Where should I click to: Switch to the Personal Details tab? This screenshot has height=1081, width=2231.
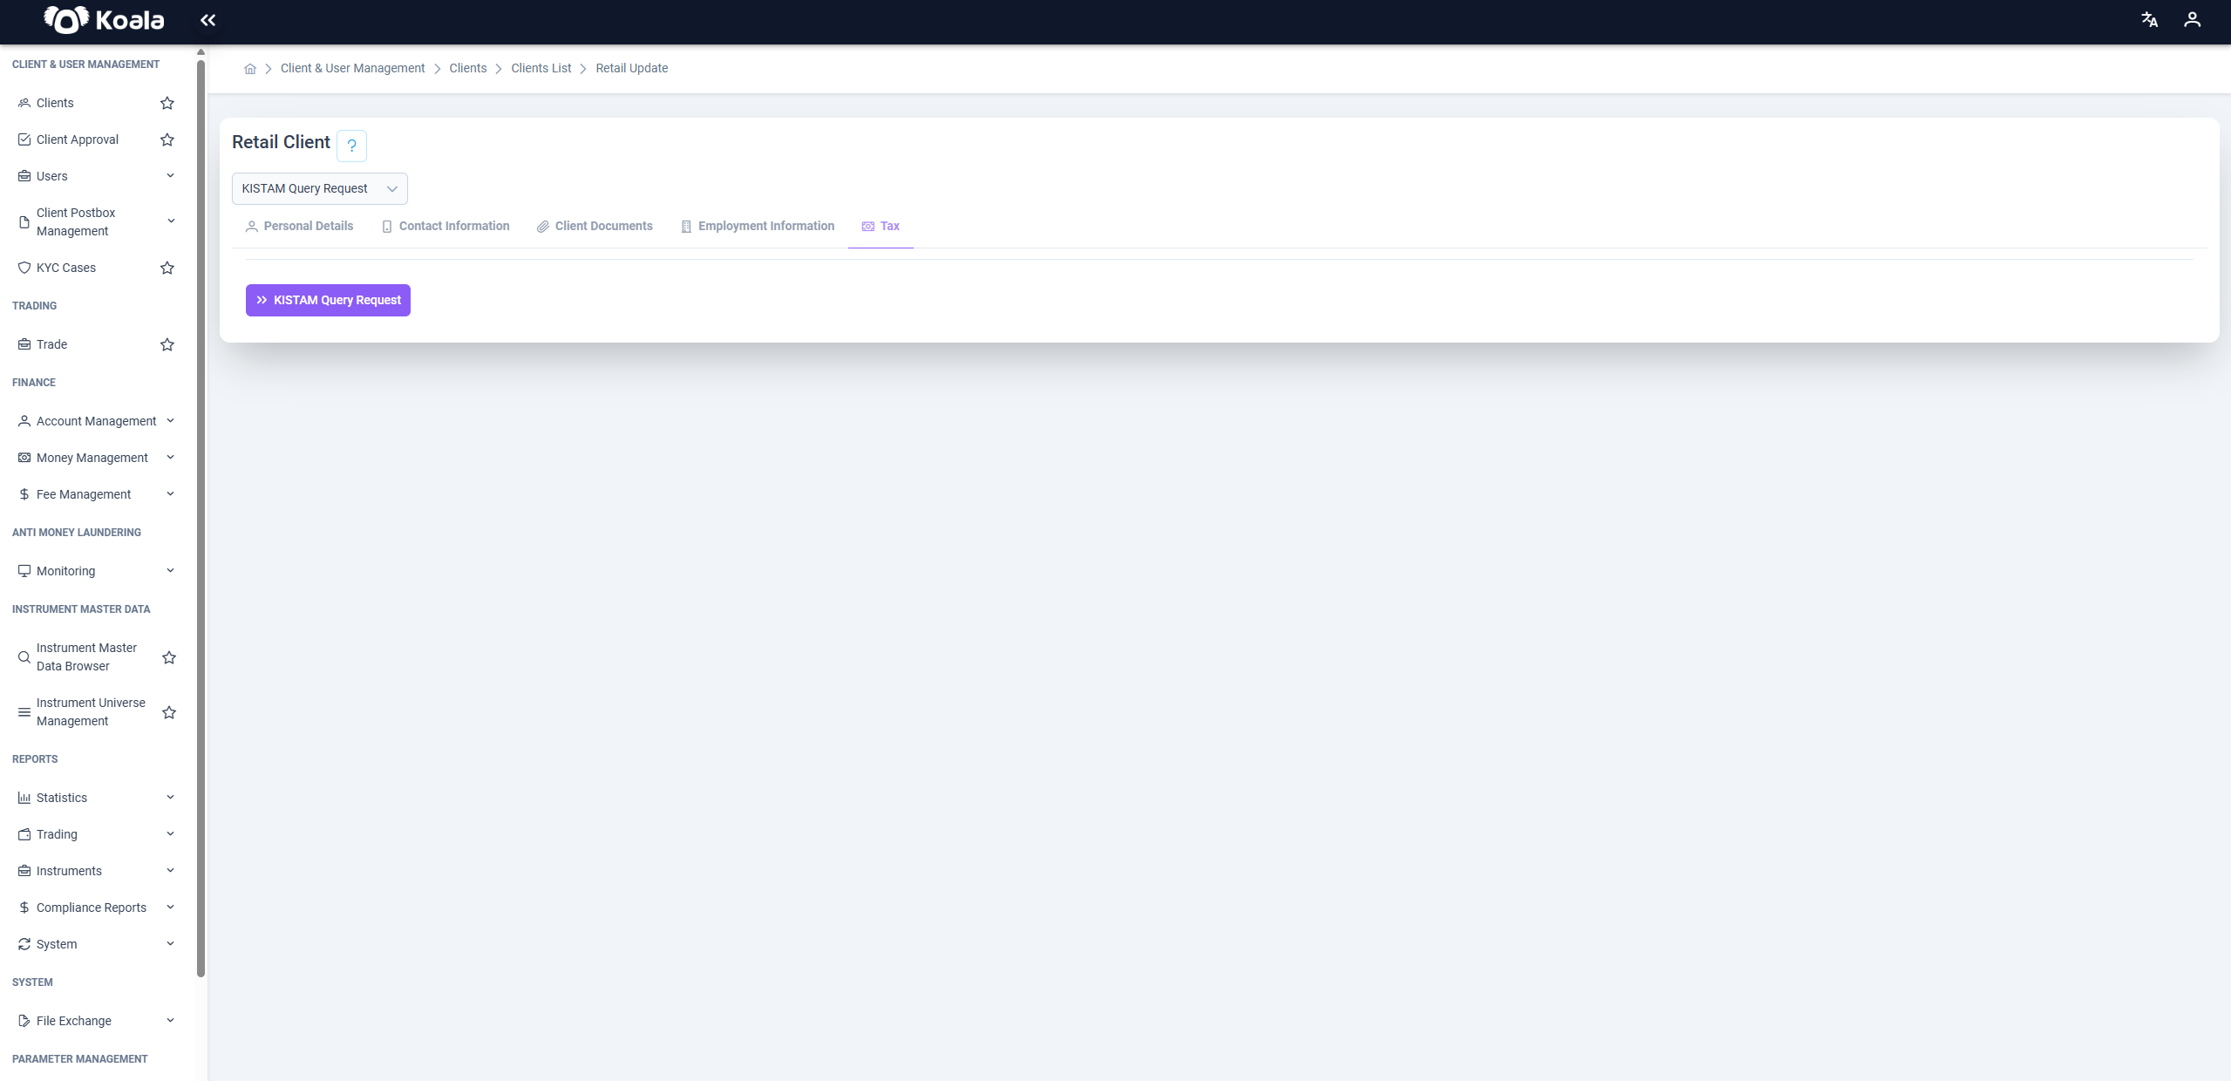click(299, 226)
